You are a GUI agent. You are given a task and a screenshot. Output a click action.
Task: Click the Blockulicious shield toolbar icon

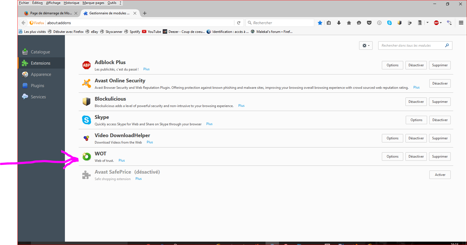click(x=400, y=23)
